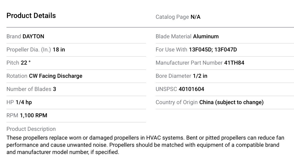Click the For Use With label

(171, 50)
